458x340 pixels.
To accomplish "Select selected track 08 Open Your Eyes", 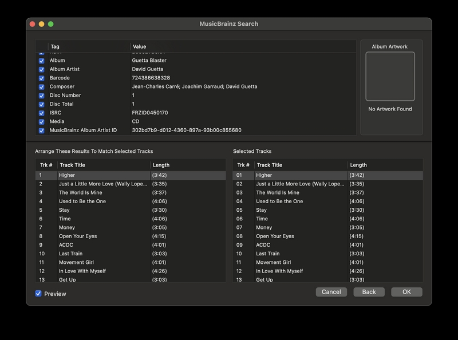I will tap(327, 236).
